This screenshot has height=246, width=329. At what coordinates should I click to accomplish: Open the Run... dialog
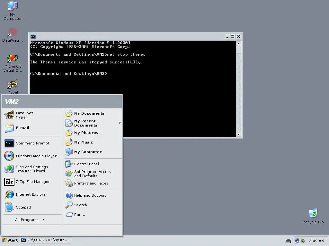click(93, 215)
